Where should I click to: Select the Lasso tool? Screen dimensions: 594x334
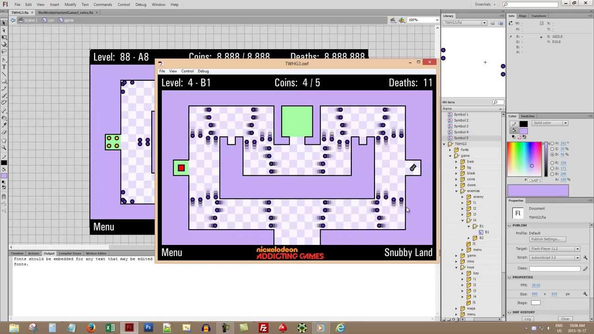(x=4, y=51)
